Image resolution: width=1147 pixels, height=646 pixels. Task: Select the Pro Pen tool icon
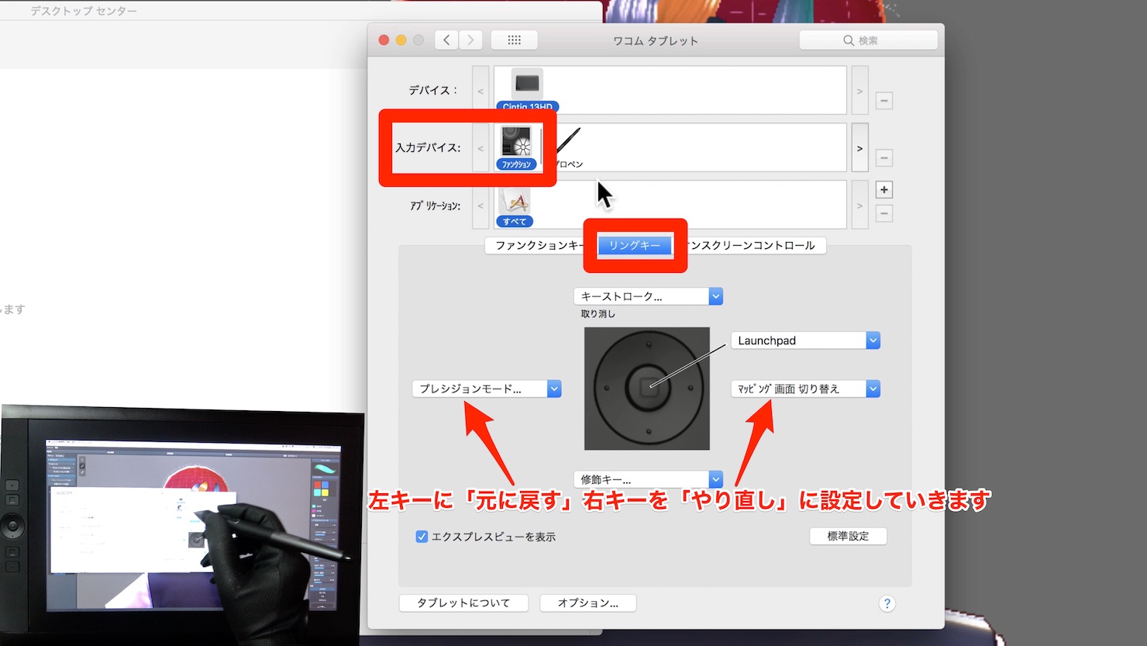[x=567, y=147]
